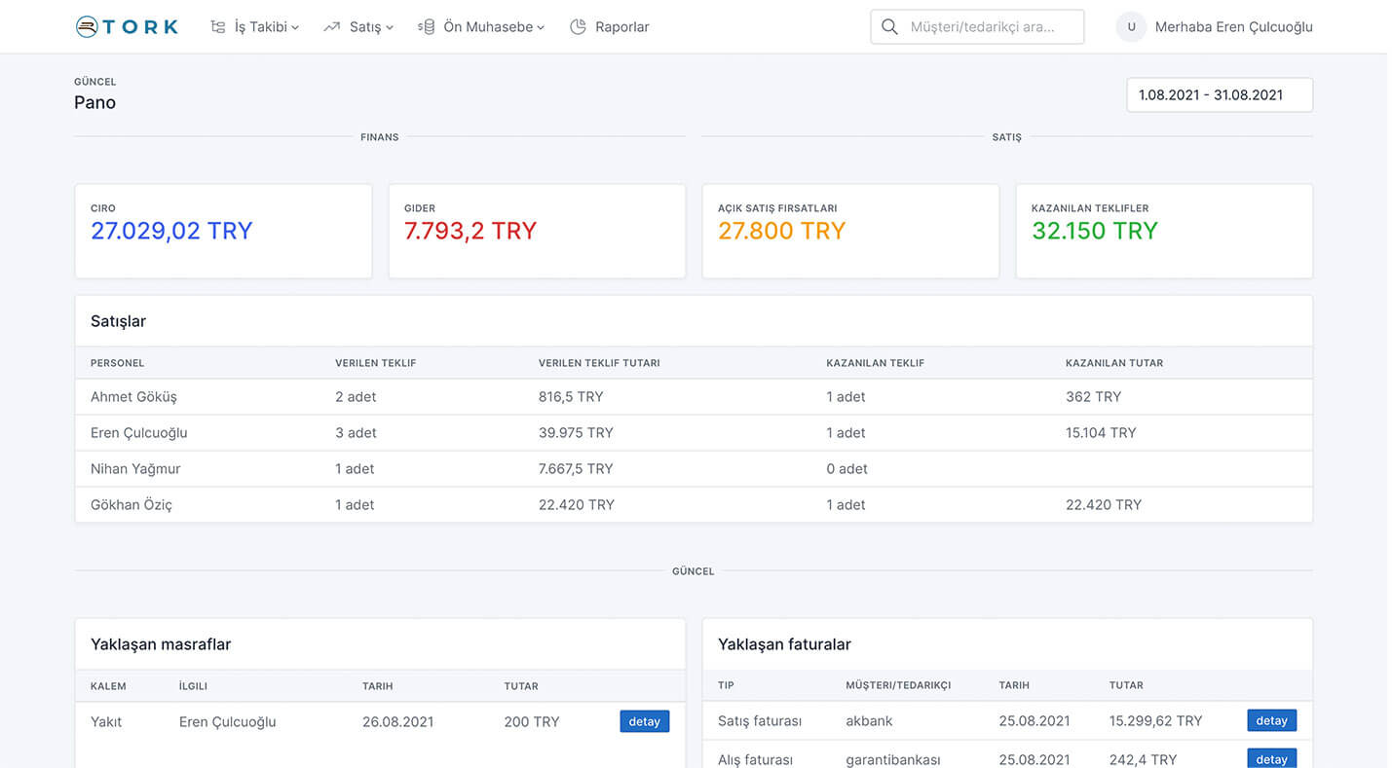Click the Gider 7.793,2 TRY card
This screenshot has width=1392, height=768.
tap(537, 232)
